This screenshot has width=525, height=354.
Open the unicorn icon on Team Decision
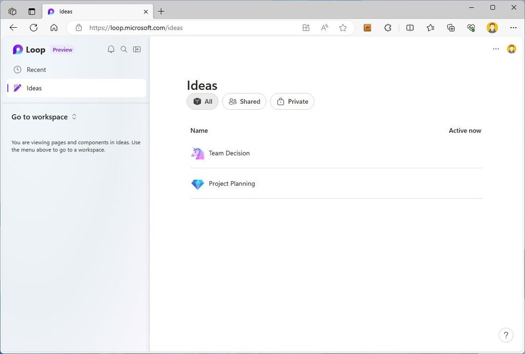[197, 153]
